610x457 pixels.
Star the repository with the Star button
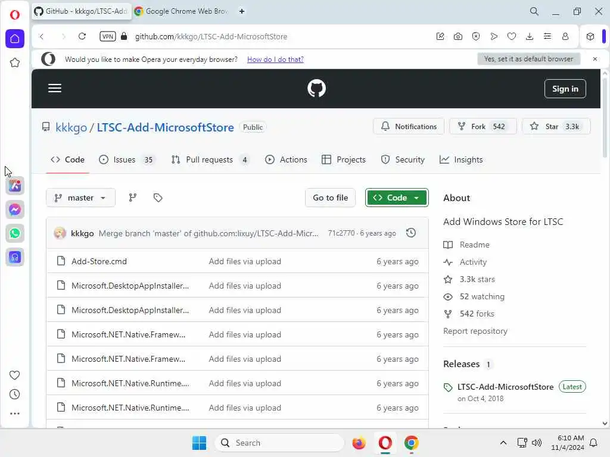(556, 126)
